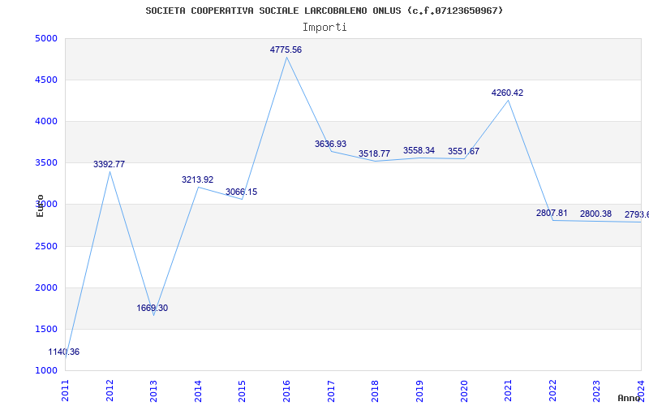Image resolution: width=649 pixels, height=406 pixels.
Task: Select the 4775.56 peak data label
Action: 286,50
